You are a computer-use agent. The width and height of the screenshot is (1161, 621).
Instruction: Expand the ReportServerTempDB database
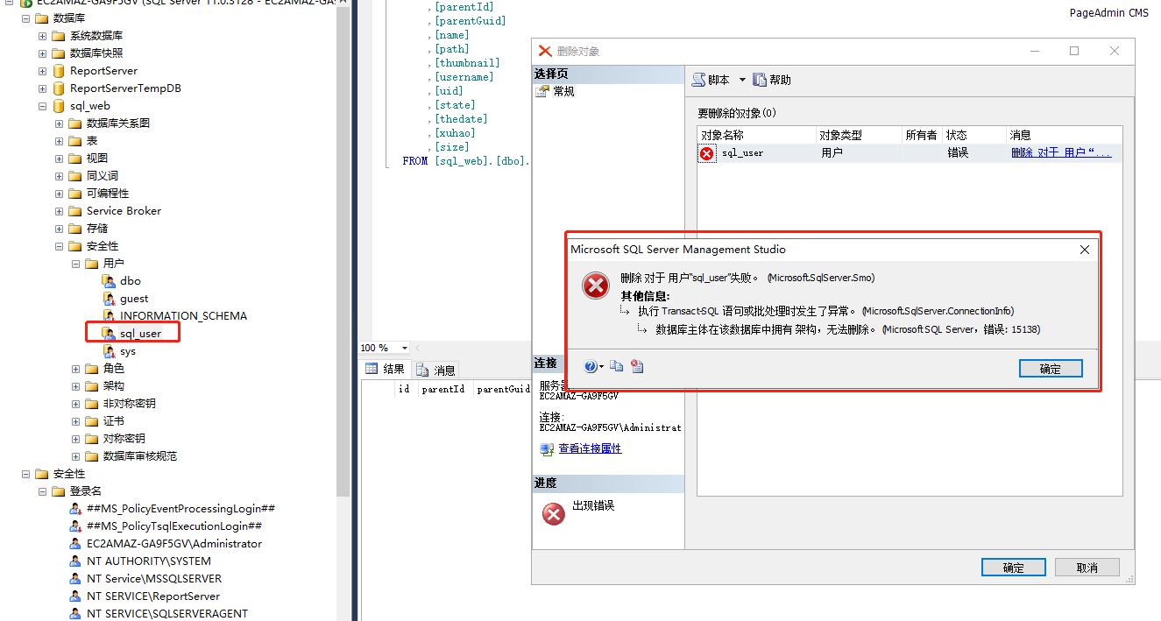tap(42, 88)
